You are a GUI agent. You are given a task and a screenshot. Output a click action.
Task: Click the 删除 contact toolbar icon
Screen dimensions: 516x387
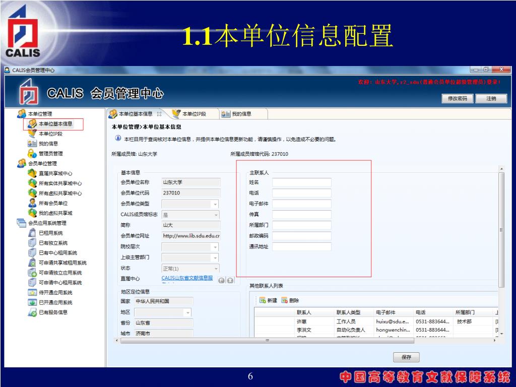pyautogui.click(x=284, y=300)
